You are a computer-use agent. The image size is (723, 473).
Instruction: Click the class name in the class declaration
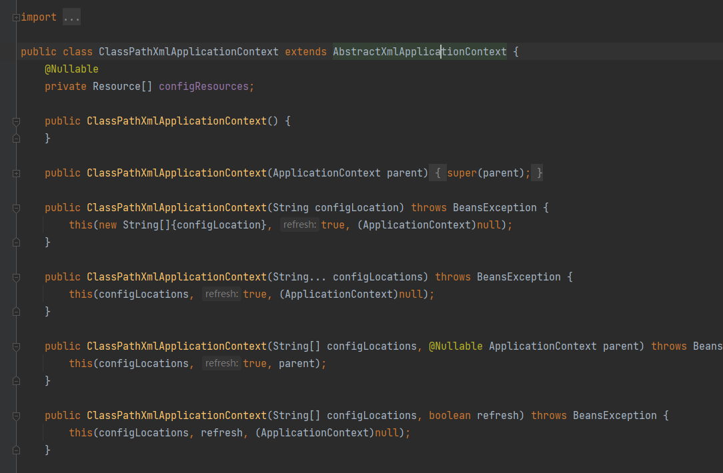[x=188, y=52]
